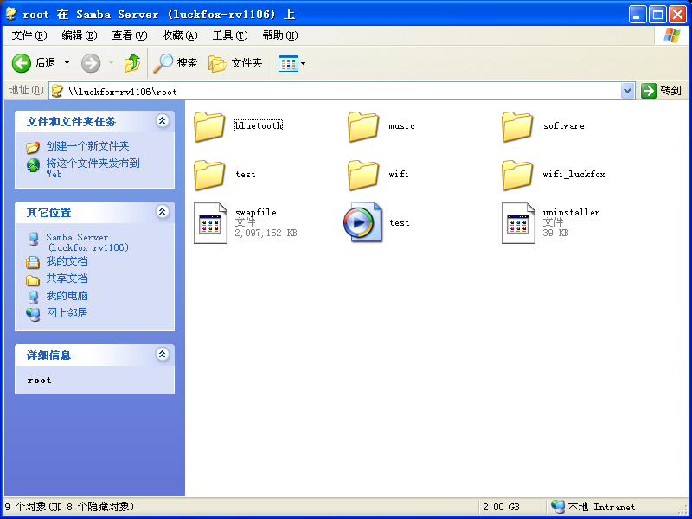Image resolution: width=692 pixels, height=519 pixels.
Task: Click the swapfile file name text
Action: point(256,212)
